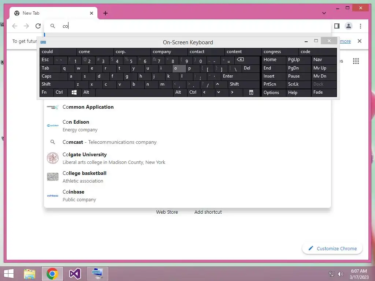Open a new Chrome tab
375x281 pixels.
pos(105,13)
